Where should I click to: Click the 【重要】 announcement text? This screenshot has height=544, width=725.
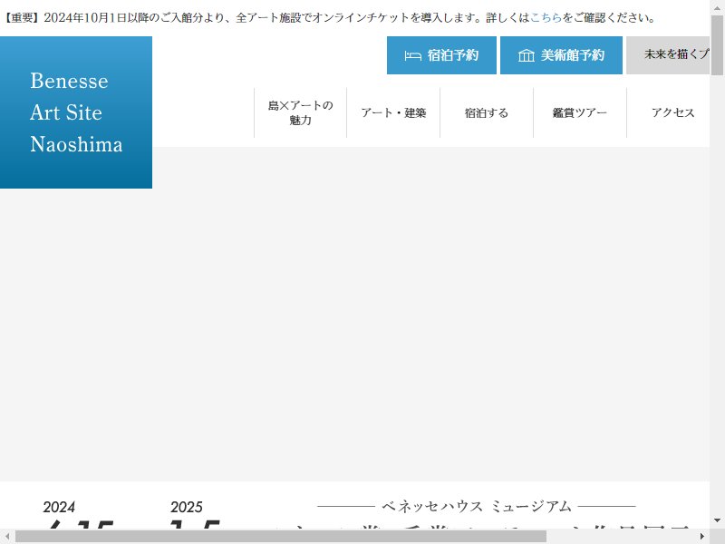tap(329, 17)
